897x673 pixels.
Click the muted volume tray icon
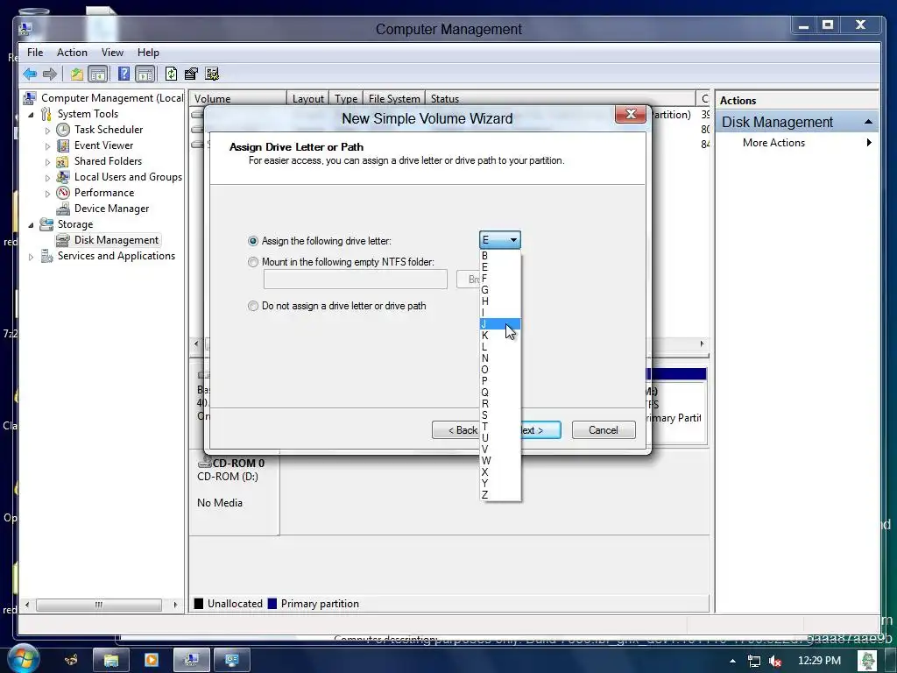[775, 661]
